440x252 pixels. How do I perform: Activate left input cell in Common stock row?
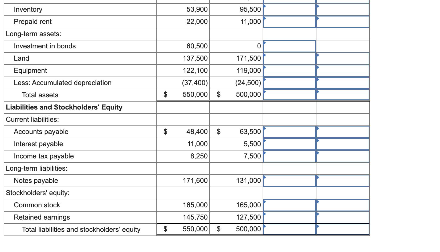(x=289, y=205)
